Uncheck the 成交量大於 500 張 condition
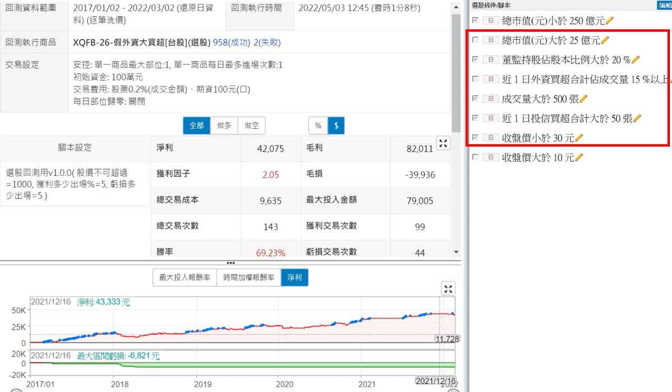The image size is (672, 392). click(x=475, y=99)
